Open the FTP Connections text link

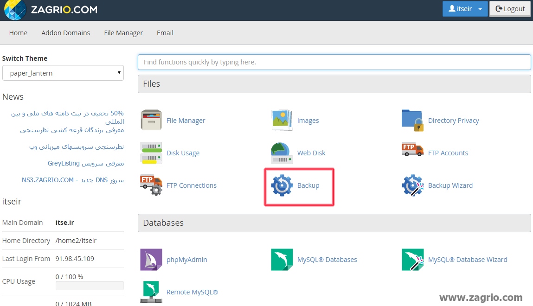[x=192, y=185]
